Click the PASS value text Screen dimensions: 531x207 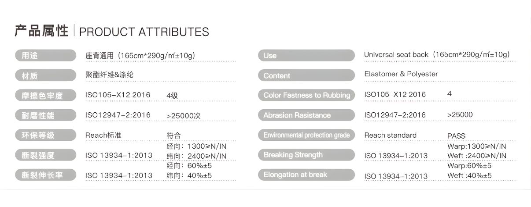456,136
